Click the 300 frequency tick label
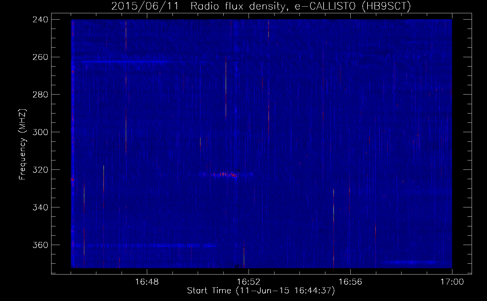This screenshot has height=301, width=487. point(40,132)
